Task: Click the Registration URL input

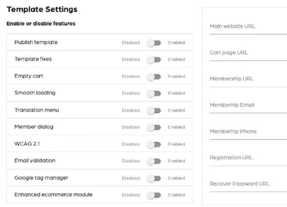Action: [248, 158]
